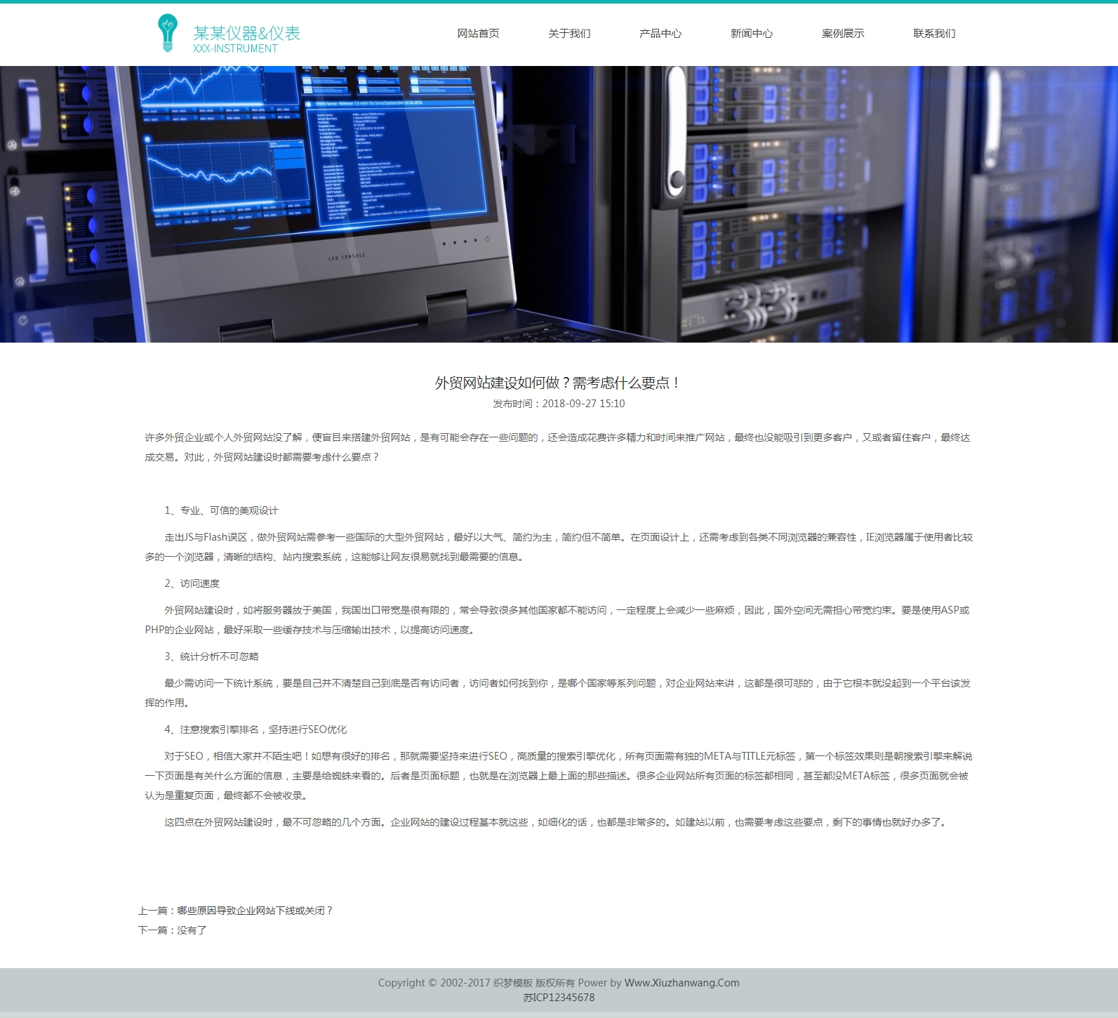Click the 苏ICP12345678 record number

pyautogui.click(x=559, y=998)
